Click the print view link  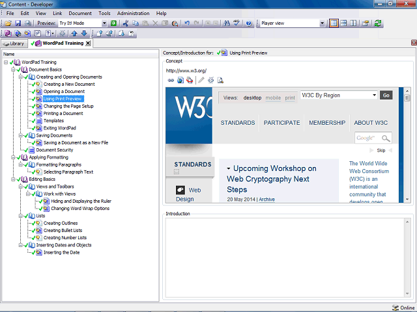[290, 98]
